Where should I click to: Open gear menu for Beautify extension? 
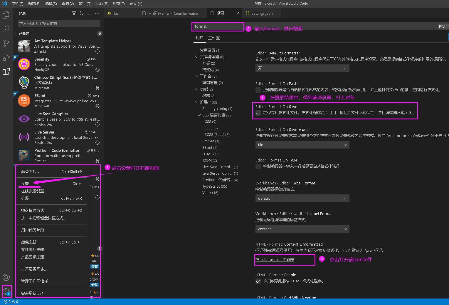point(97,70)
